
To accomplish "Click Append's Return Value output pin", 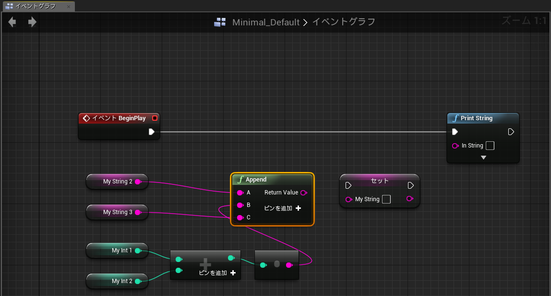I will (x=304, y=193).
